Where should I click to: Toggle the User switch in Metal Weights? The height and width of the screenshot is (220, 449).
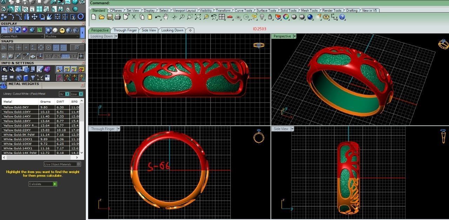tap(77, 94)
